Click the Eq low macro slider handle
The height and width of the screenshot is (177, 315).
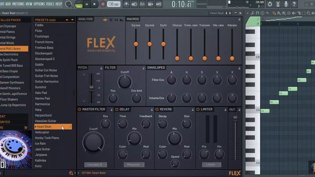pyautogui.click(x=136, y=44)
